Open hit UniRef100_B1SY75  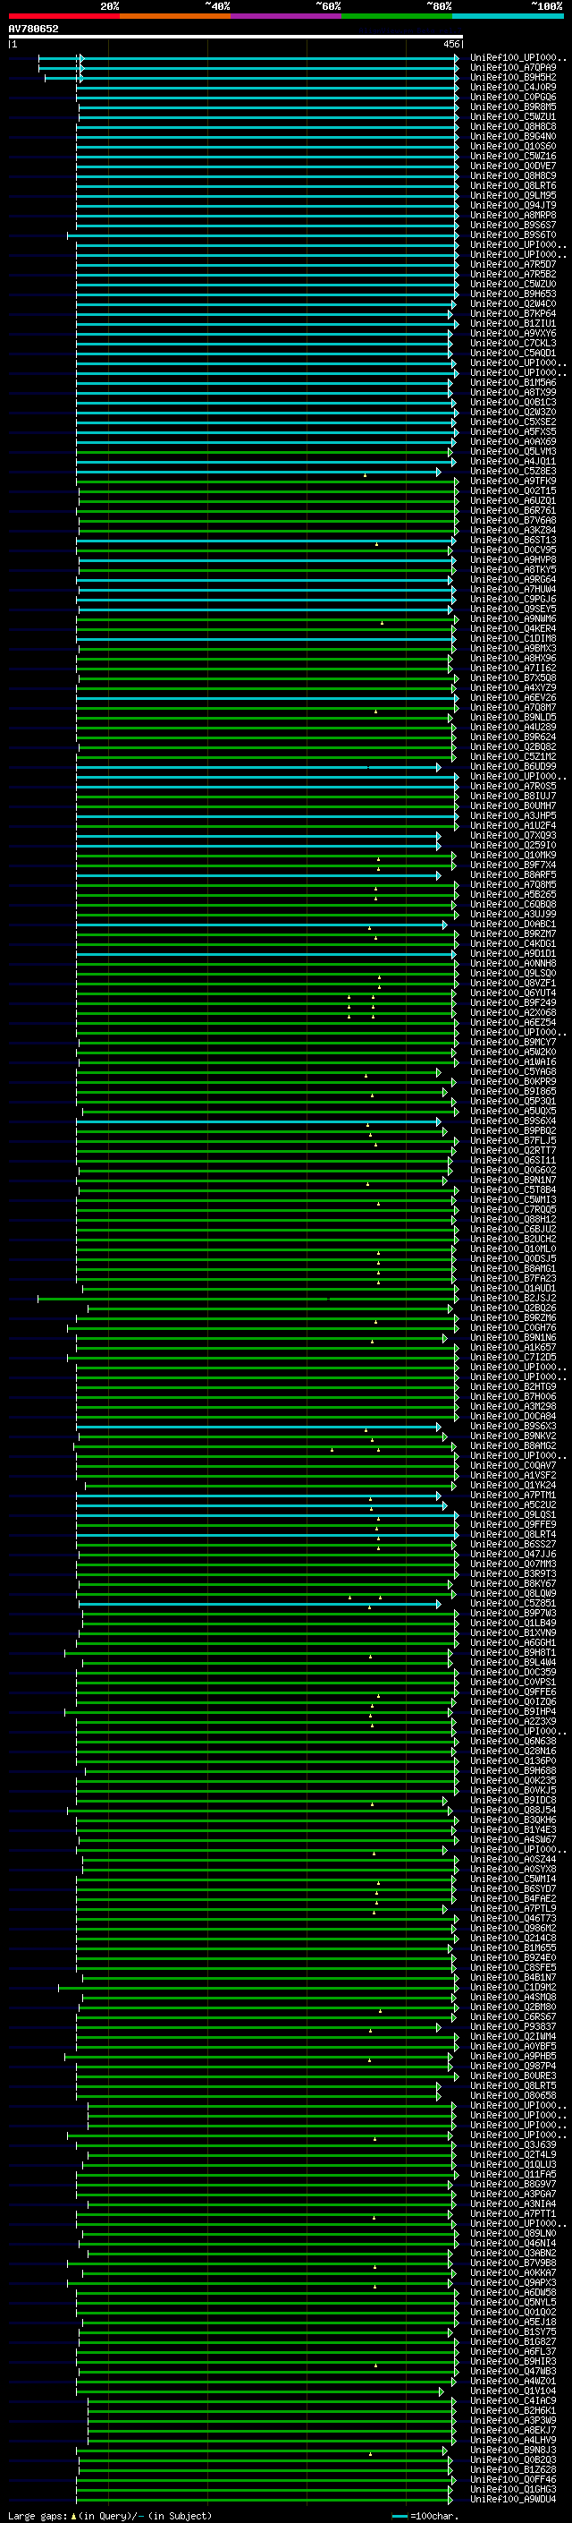point(513,2332)
